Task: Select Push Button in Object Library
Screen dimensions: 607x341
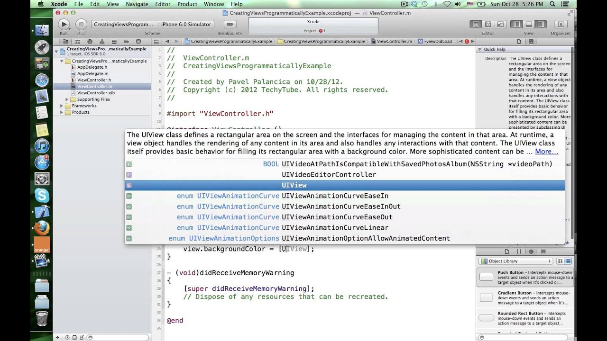Action: [524, 278]
